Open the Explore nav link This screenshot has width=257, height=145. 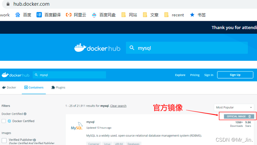[x=180, y=75]
